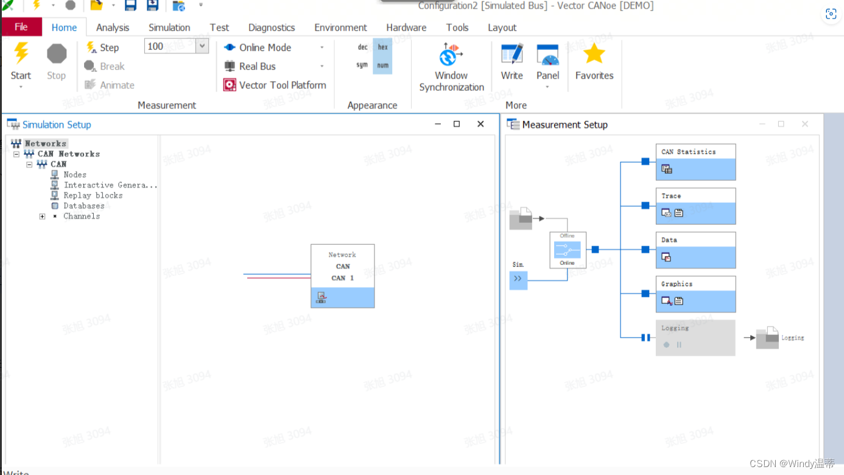Image resolution: width=844 pixels, height=475 pixels.
Task: Toggle the connector square before CAN Statistics
Action: 645,162
